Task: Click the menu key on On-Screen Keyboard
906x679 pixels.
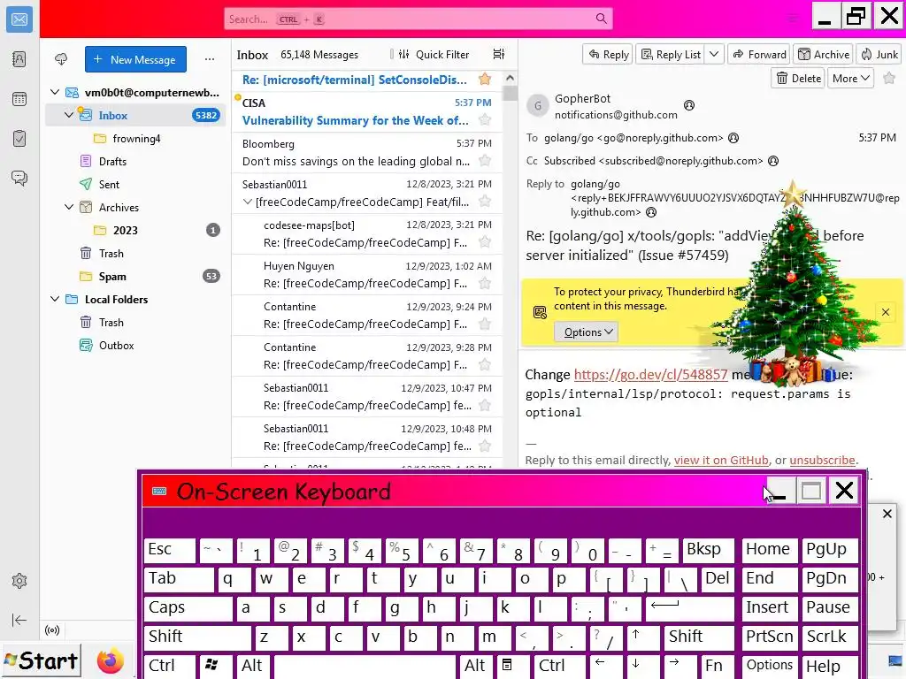Action: coord(512,666)
